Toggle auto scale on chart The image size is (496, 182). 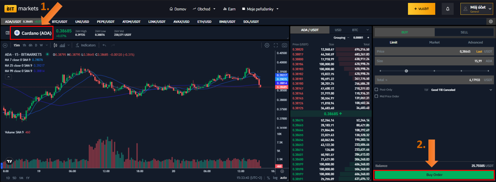(x=283, y=178)
